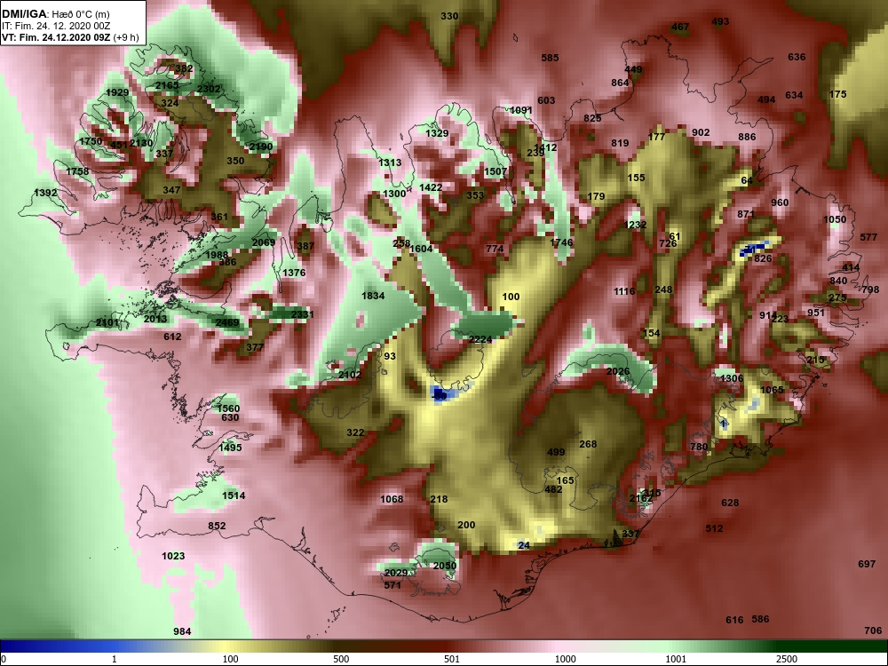Click map value 1068

[x=392, y=499]
